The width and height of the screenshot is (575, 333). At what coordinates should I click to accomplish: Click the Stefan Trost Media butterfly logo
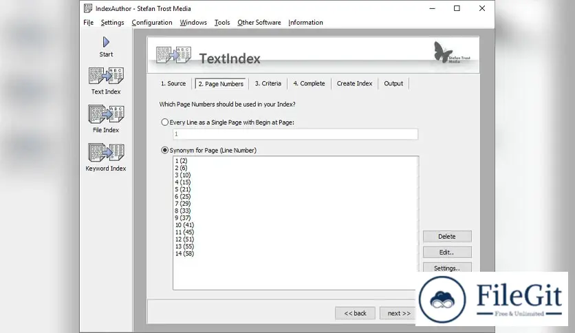tap(452, 52)
